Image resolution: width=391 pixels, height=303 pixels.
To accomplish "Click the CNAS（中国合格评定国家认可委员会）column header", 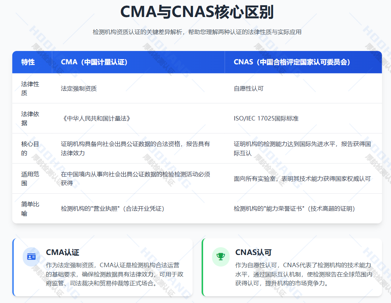I will 292,62.
